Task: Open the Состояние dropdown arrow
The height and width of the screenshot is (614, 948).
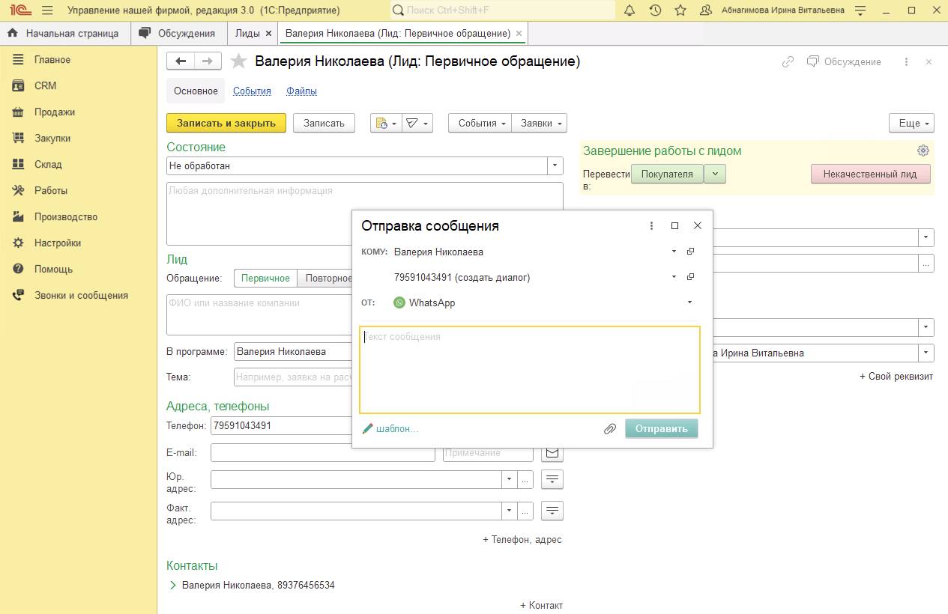Action: 555,165
